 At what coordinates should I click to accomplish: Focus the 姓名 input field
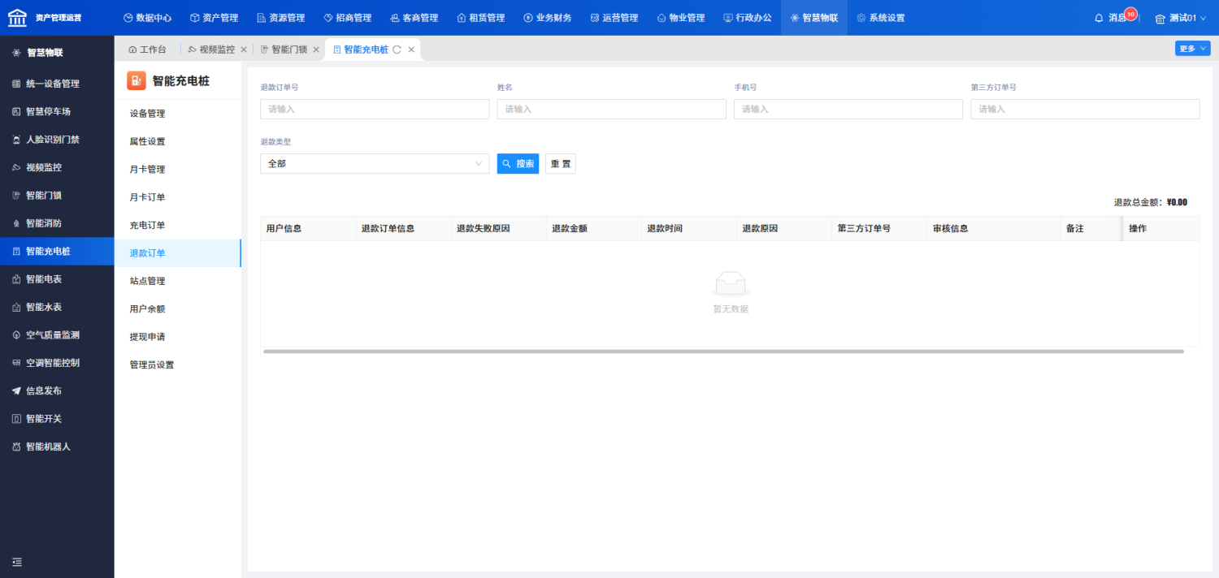coord(612,109)
